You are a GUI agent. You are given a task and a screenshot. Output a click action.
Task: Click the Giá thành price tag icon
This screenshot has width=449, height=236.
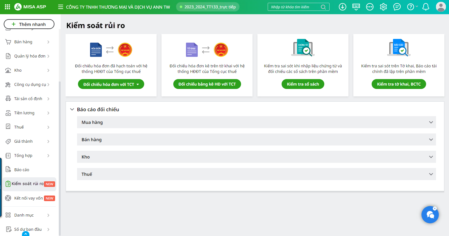(8, 141)
